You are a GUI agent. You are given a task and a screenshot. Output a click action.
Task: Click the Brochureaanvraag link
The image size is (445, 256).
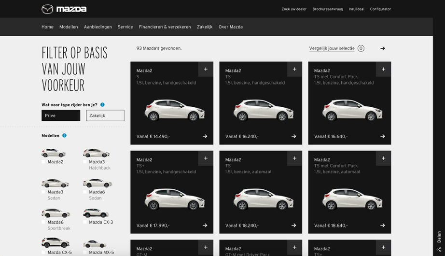coord(328,9)
